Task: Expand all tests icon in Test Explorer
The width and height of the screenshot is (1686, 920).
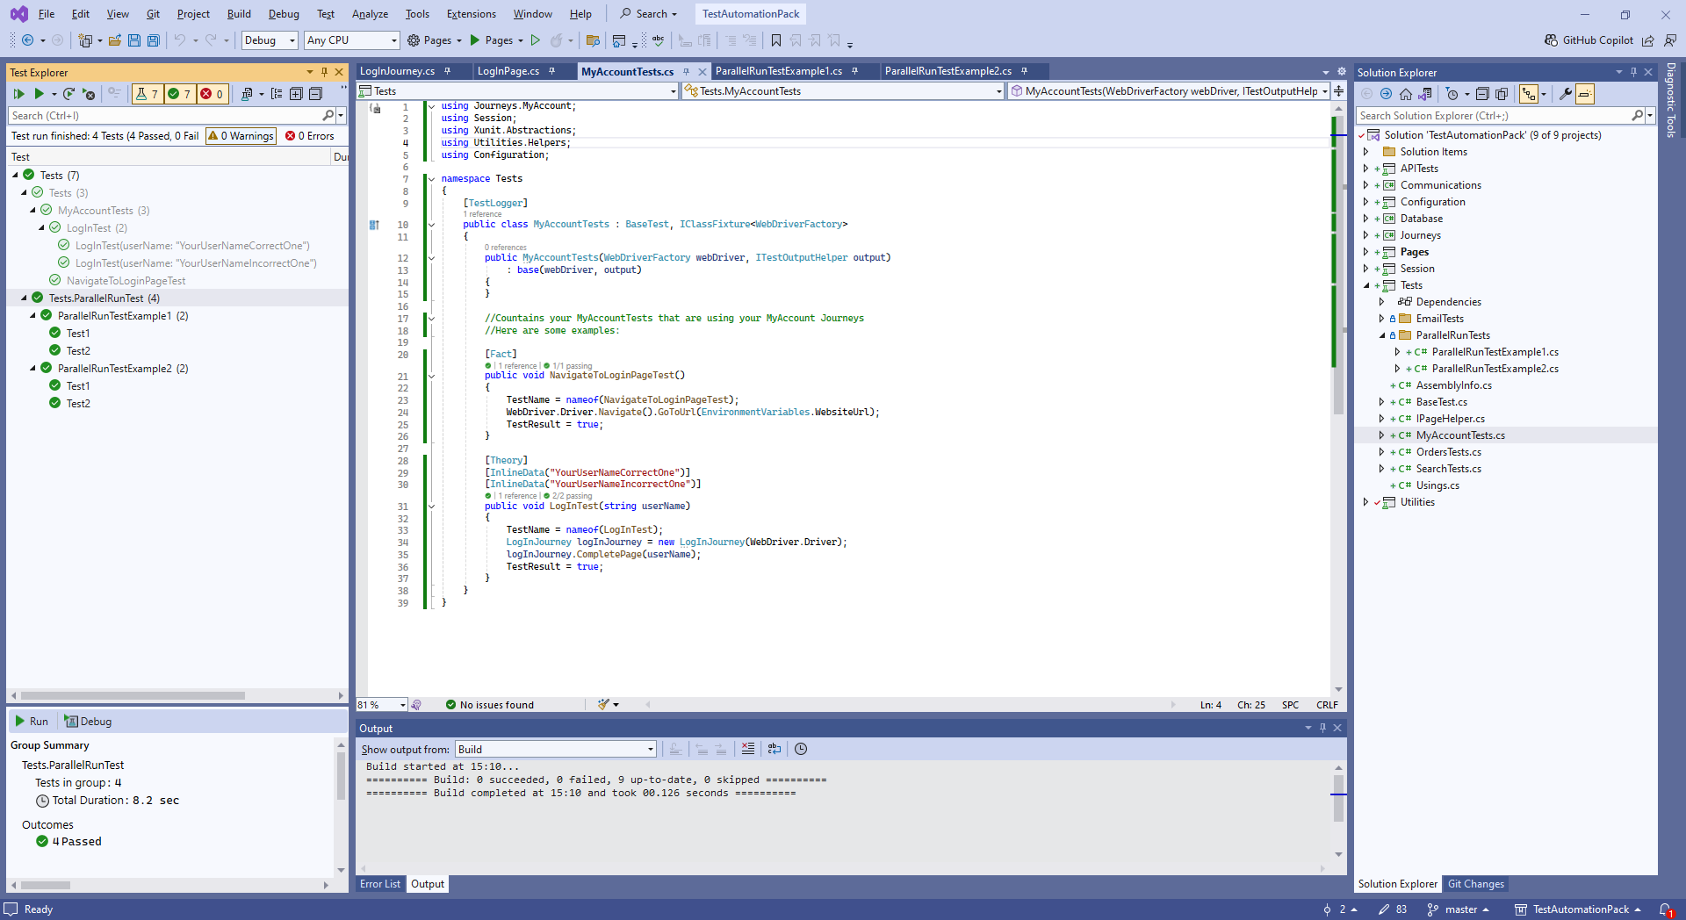Action: coord(296,94)
